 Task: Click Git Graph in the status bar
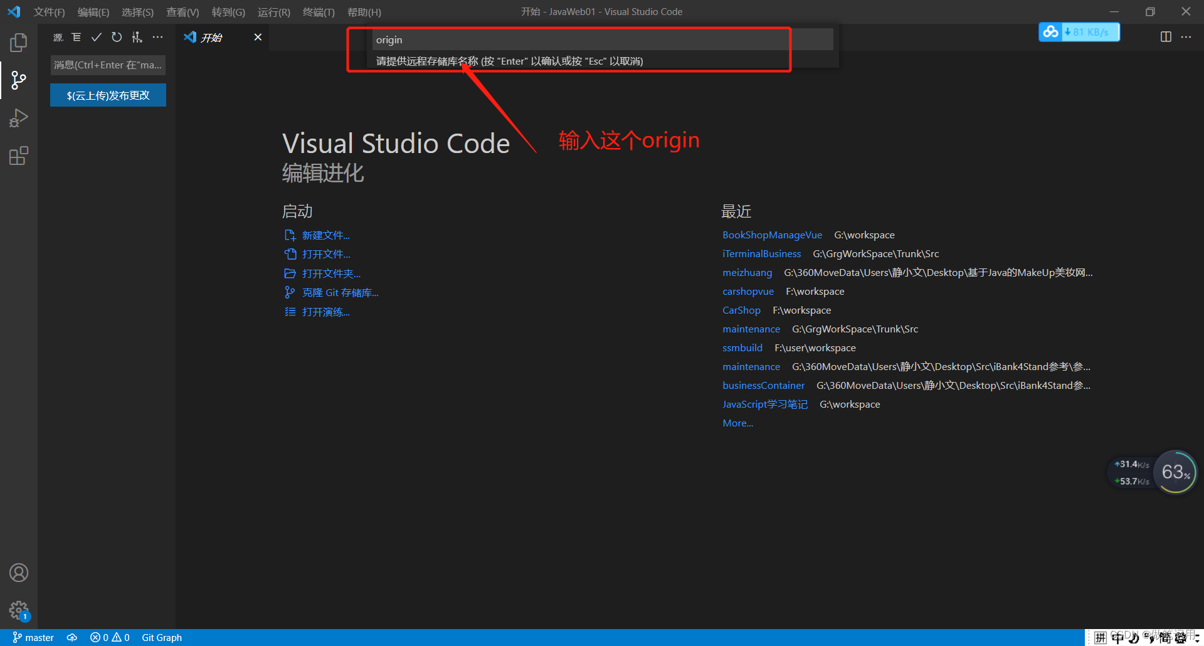[162, 637]
